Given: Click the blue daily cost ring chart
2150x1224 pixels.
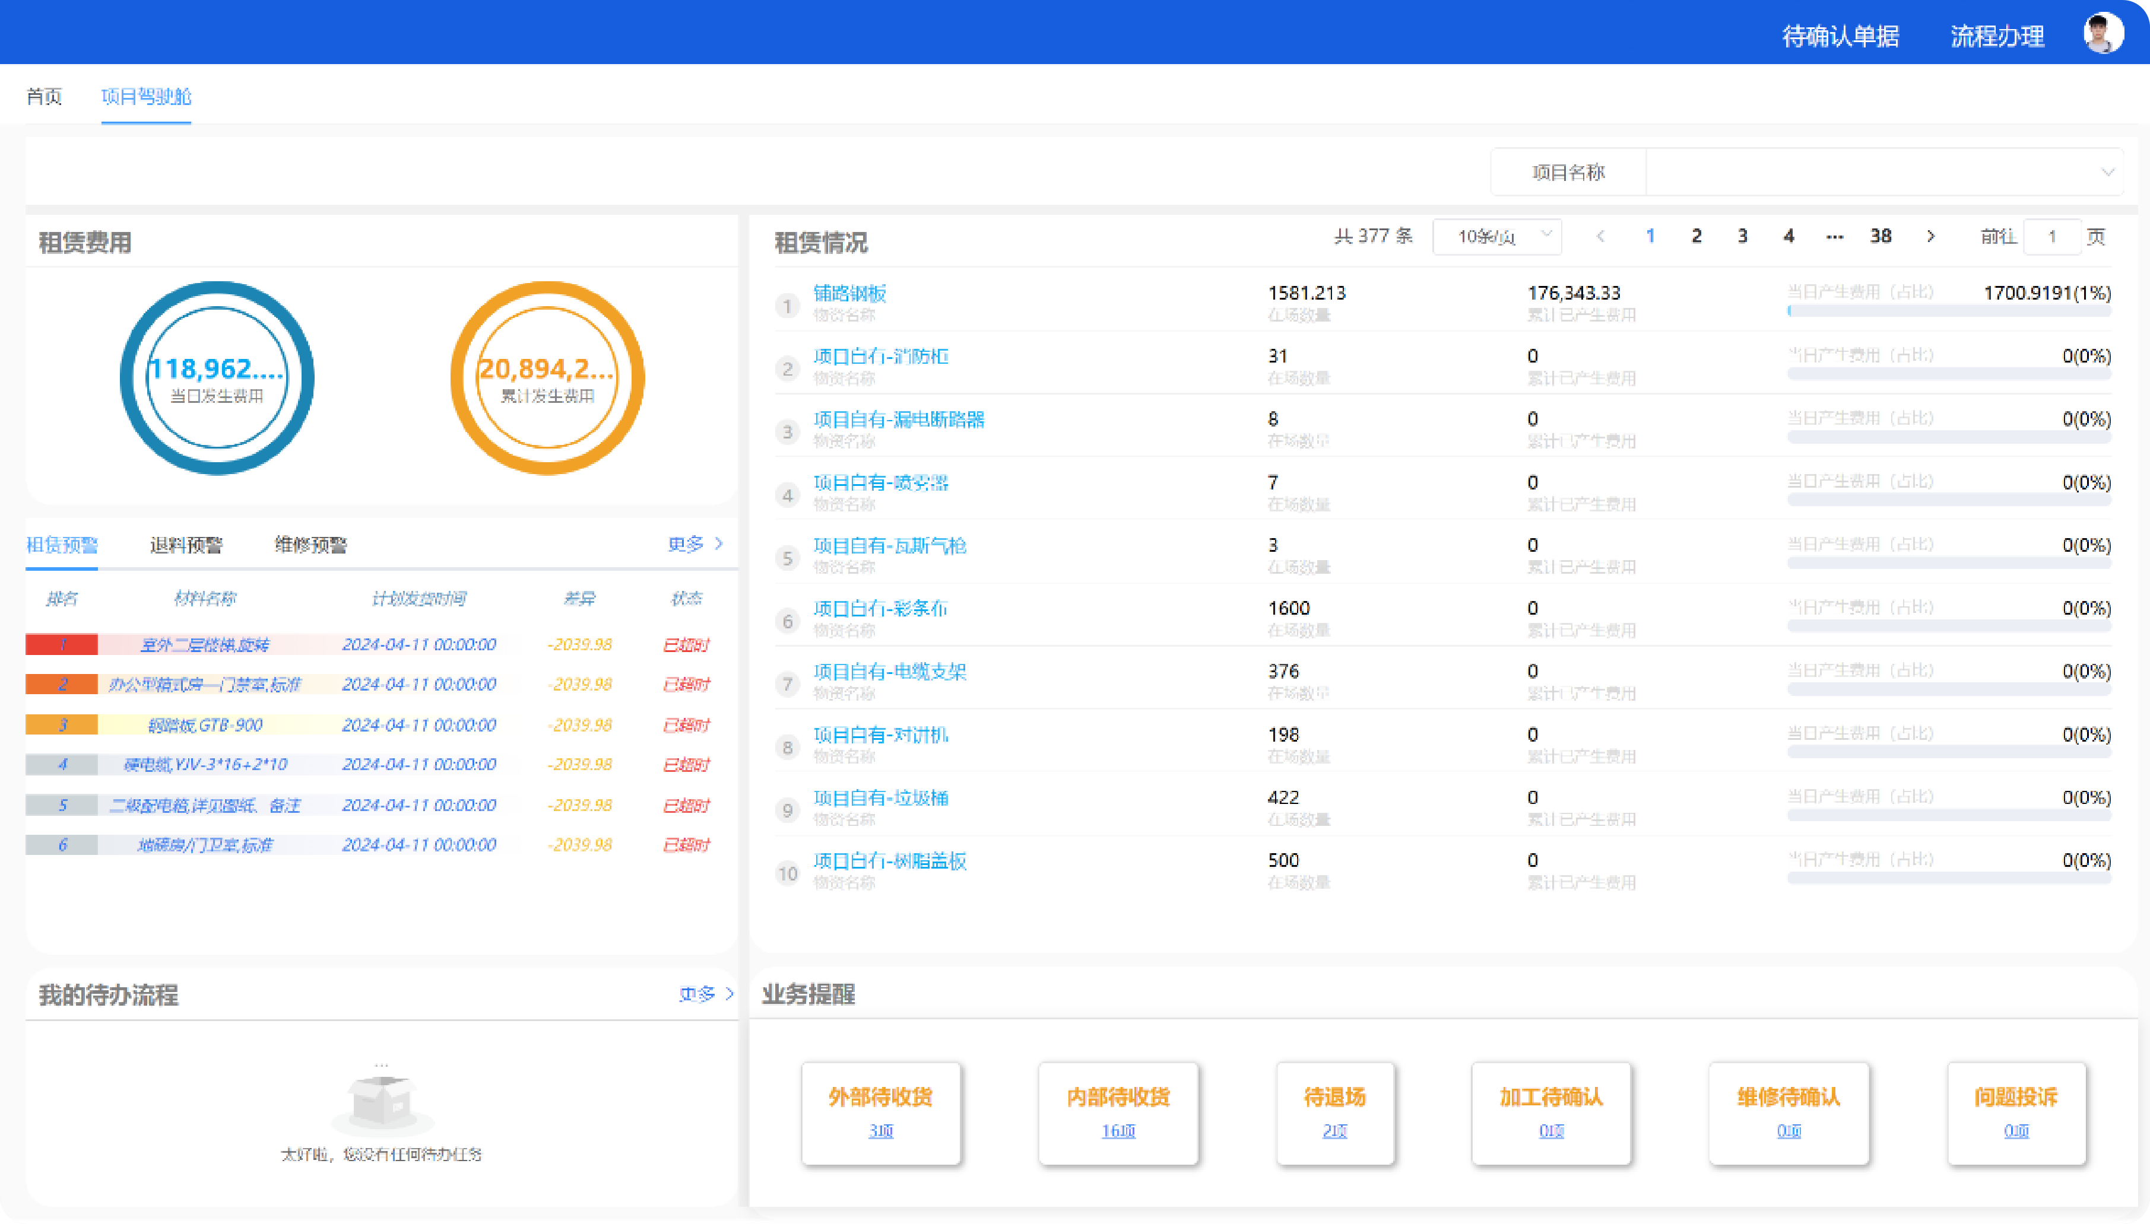Looking at the screenshot, I should click(217, 379).
